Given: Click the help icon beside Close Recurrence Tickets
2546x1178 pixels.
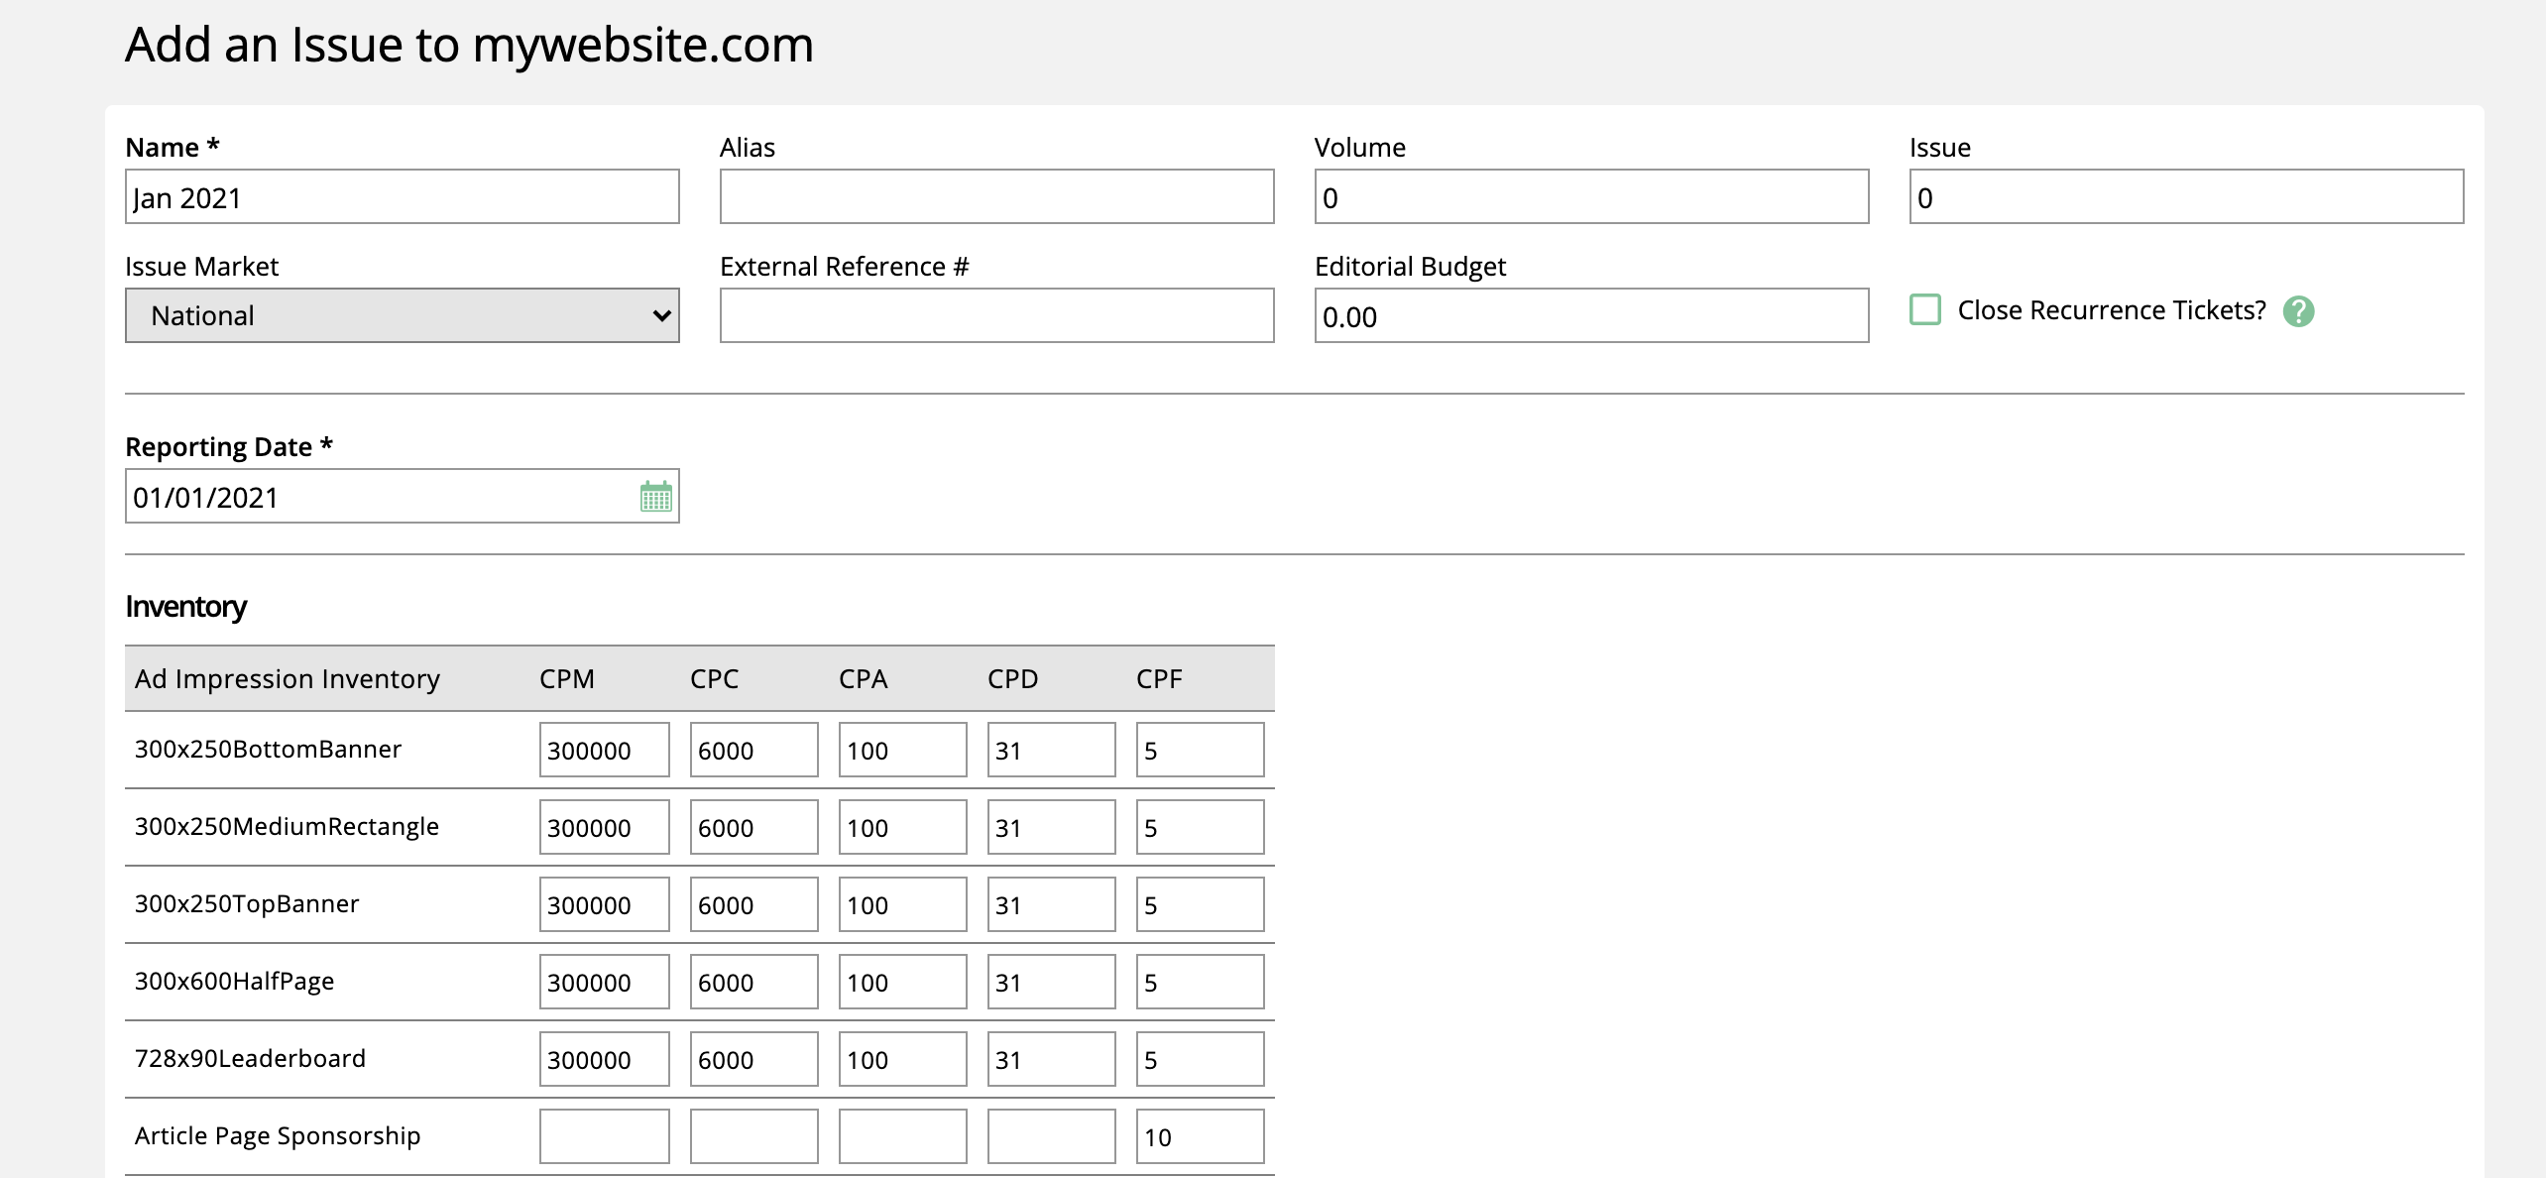Looking at the screenshot, I should 2300,311.
